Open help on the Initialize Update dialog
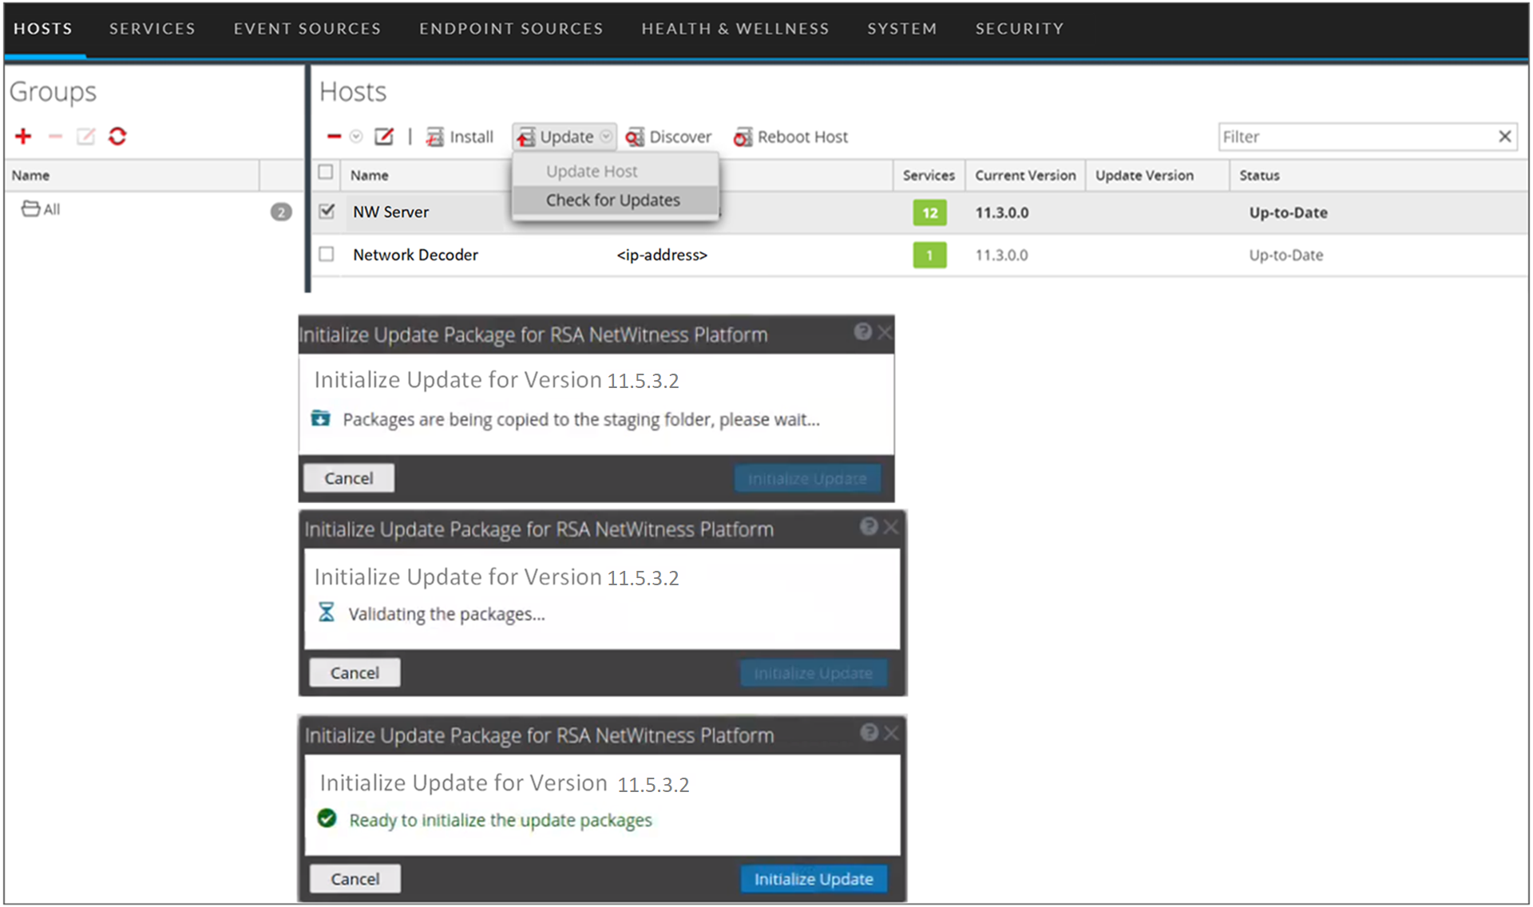 (862, 333)
